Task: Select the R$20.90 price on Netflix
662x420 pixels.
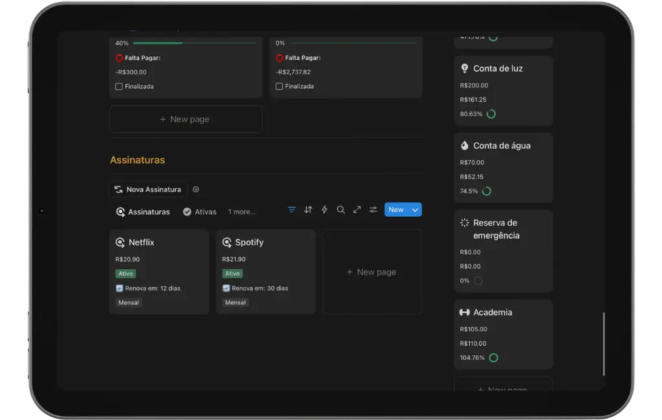Action: point(127,259)
